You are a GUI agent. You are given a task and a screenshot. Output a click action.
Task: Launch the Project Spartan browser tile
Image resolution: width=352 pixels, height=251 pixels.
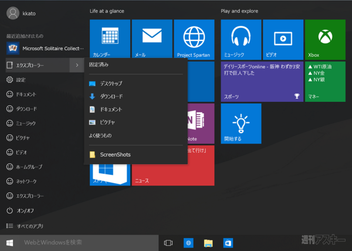pos(194,39)
